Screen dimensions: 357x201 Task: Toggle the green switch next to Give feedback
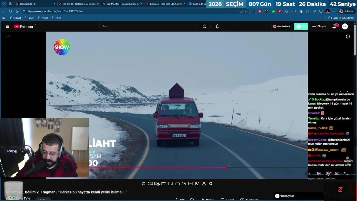pos(301,27)
